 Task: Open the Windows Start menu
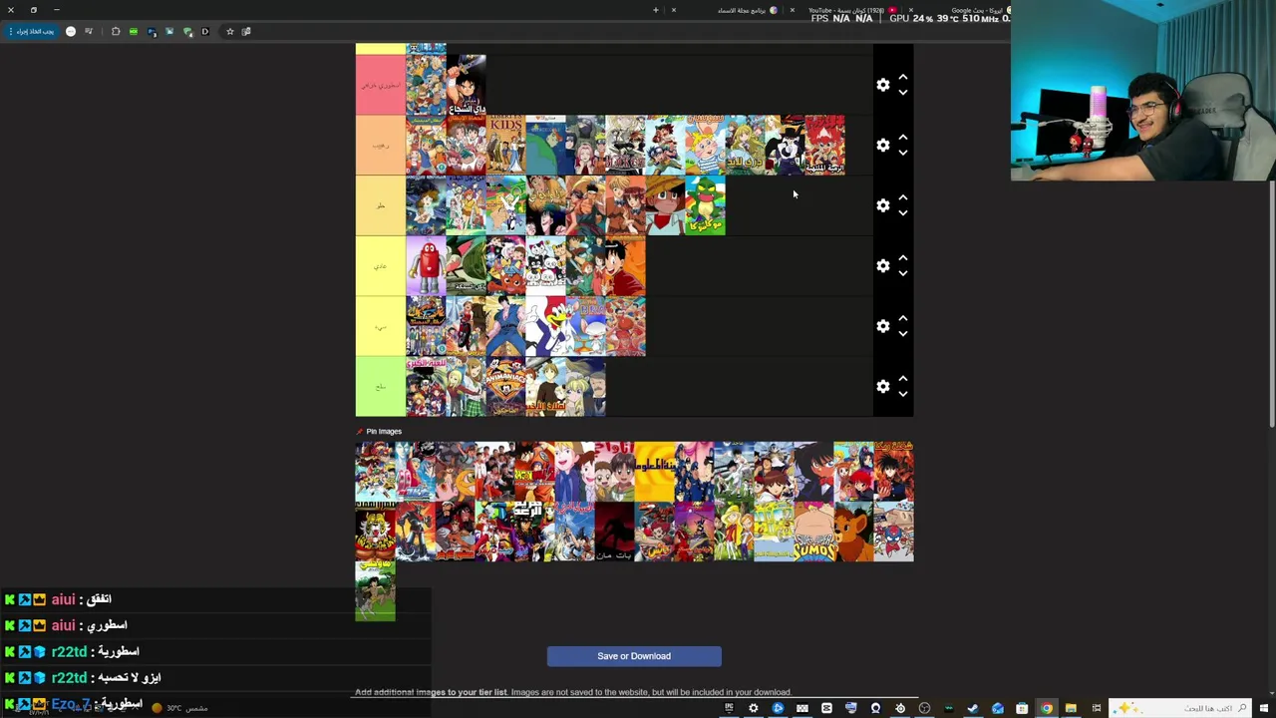point(1264,708)
